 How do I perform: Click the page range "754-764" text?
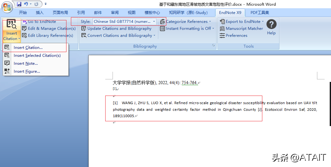point(189,83)
